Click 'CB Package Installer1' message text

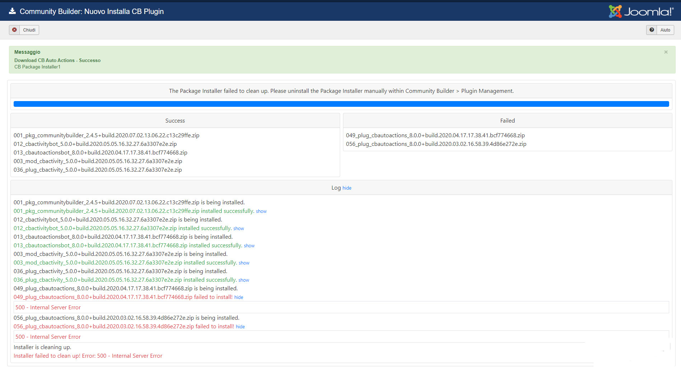point(37,67)
